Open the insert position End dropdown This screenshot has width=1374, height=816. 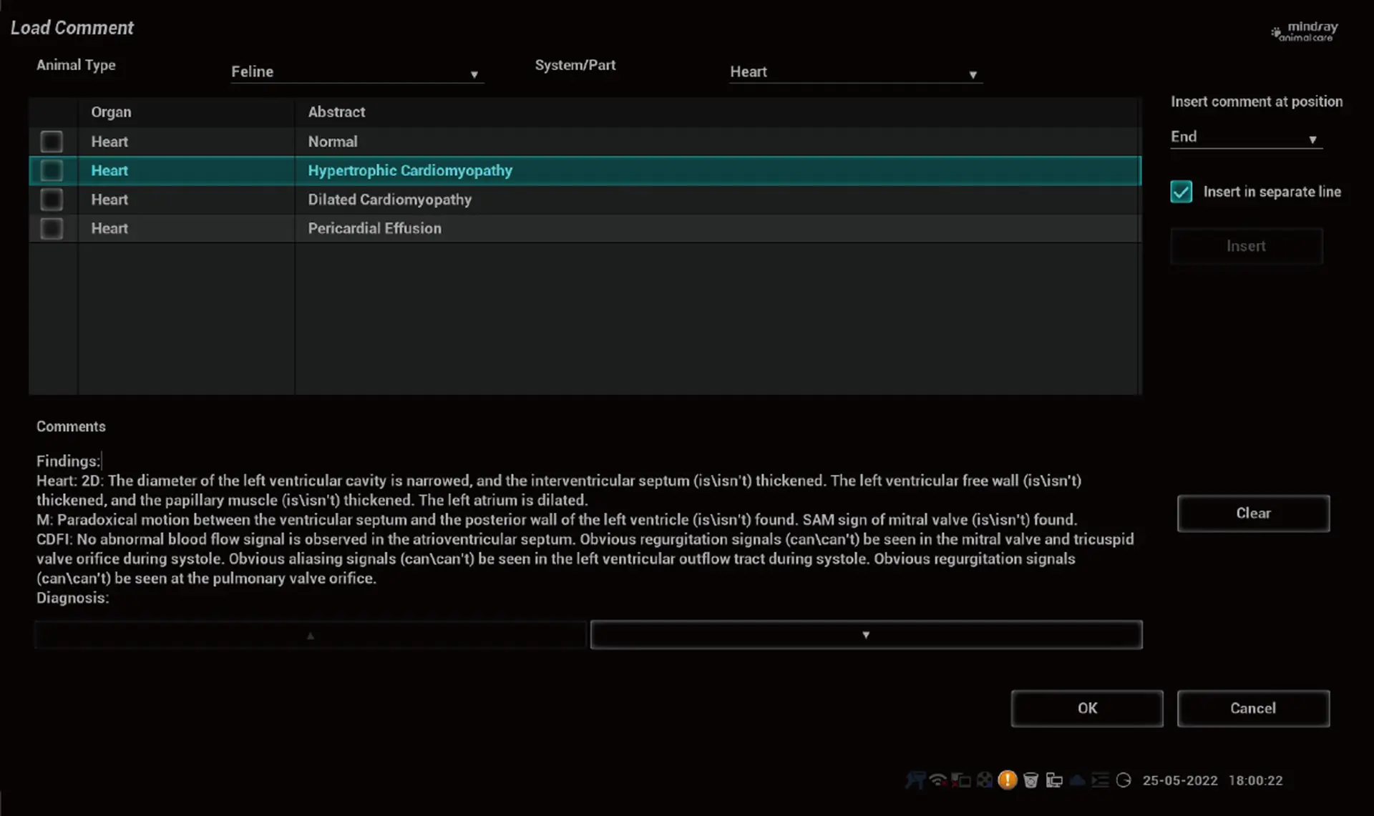1246,137
